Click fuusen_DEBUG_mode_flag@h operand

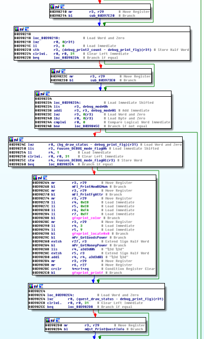82,149
